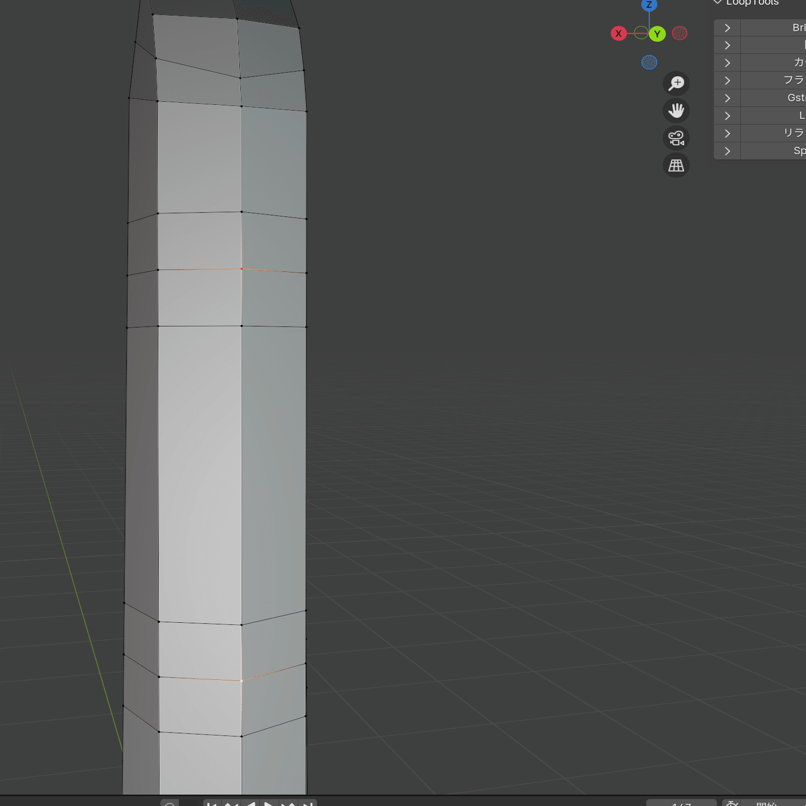Run the Sp LoopTools button

pos(773,151)
